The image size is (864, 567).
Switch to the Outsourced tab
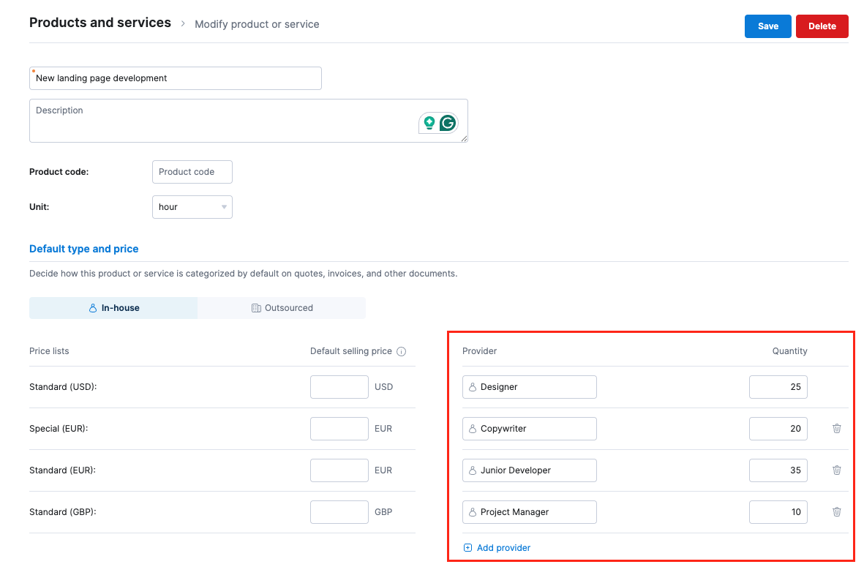click(282, 308)
